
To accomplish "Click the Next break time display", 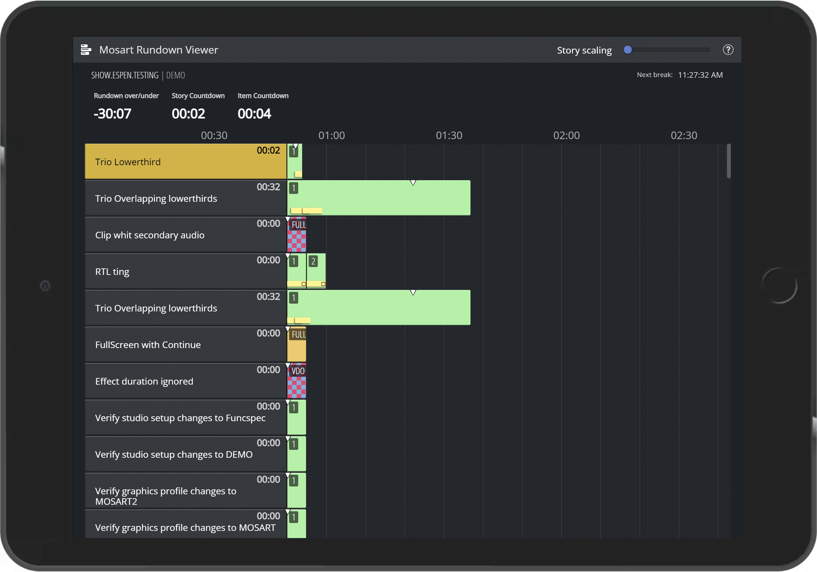I will point(700,75).
